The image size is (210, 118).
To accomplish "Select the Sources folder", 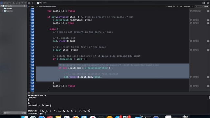I will [x=9, y=9].
